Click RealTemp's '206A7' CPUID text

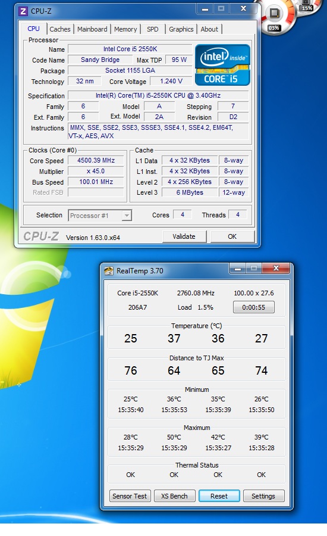point(137,307)
